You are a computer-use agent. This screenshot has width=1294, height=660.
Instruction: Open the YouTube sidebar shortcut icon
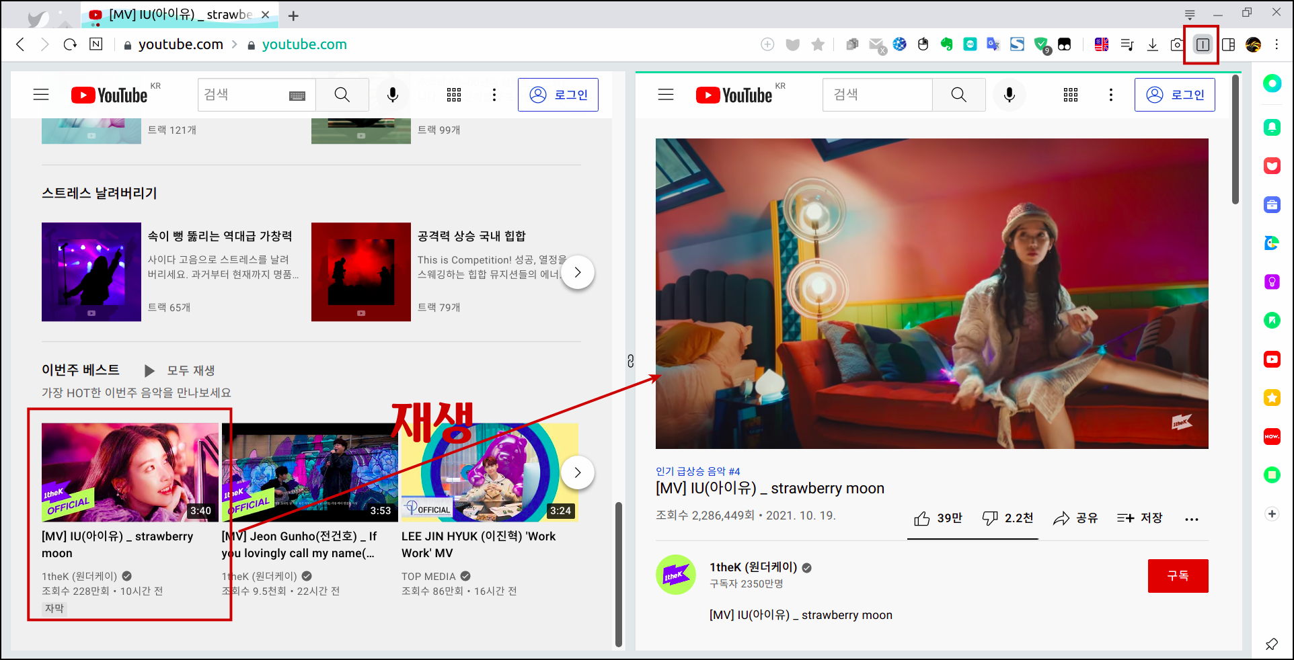pyautogui.click(x=1272, y=360)
